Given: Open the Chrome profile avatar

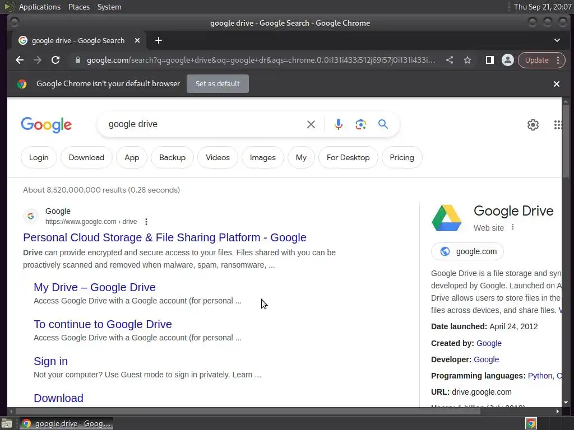Looking at the screenshot, I should [x=508, y=60].
